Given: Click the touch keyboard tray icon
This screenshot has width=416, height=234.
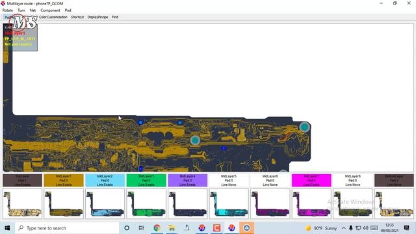Looking at the screenshot, I should pyautogui.click(x=374, y=228).
